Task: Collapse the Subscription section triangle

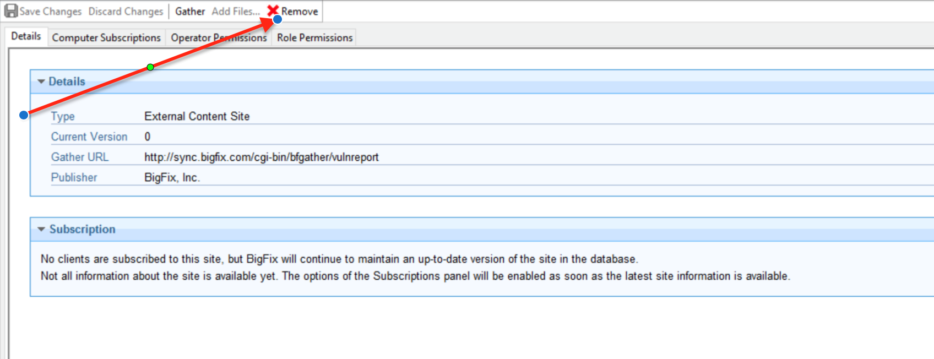Action: (x=41, y=229)
